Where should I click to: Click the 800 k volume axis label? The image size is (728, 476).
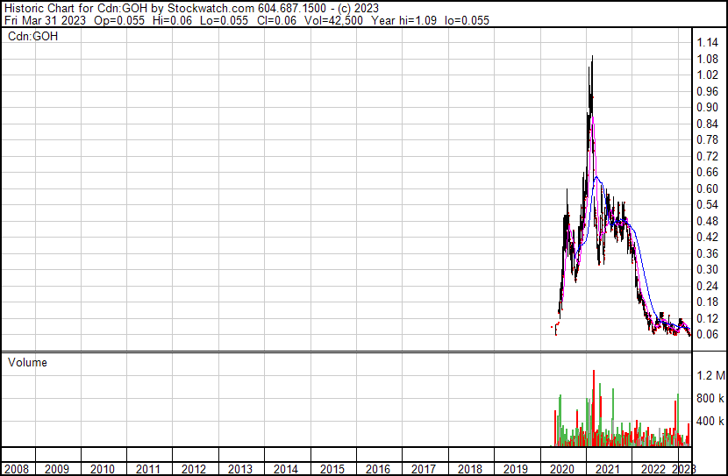710,399
